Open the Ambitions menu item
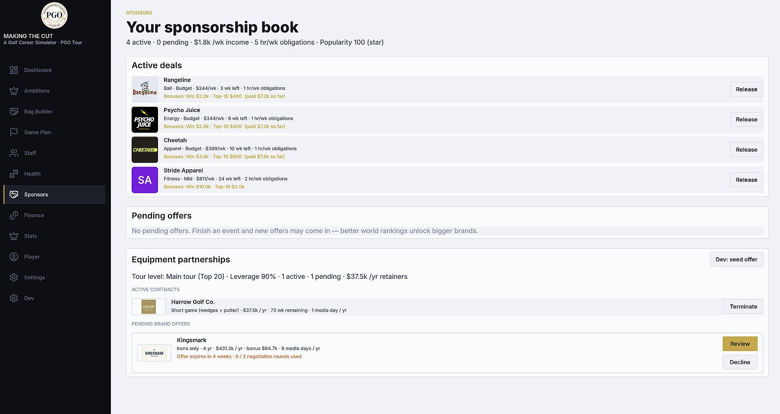The height and width of the screenshot is (414, 780). click(x=54, y=91)
